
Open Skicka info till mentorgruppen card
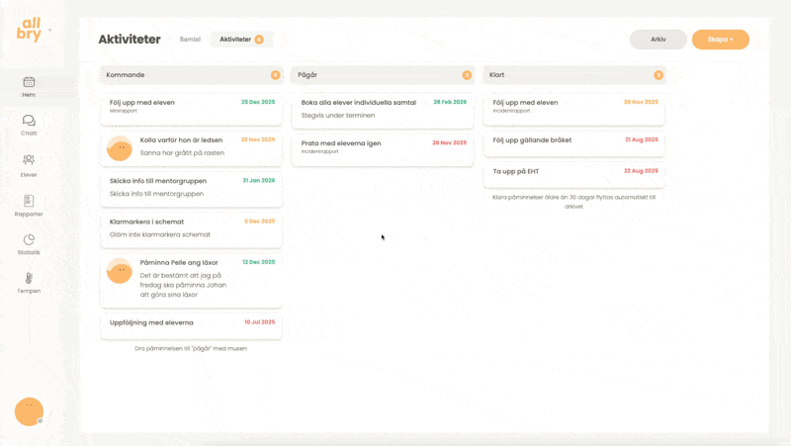point(192,188)
